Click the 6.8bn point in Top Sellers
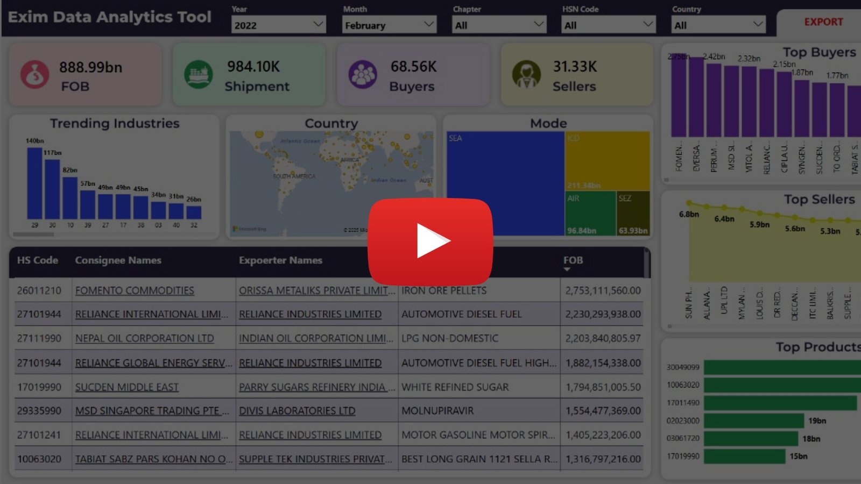The width and height of the screenshot is (861, 484). tap(689, 203)
